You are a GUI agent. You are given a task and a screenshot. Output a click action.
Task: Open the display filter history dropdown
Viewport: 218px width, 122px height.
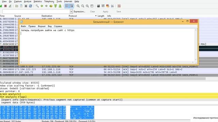71,12
